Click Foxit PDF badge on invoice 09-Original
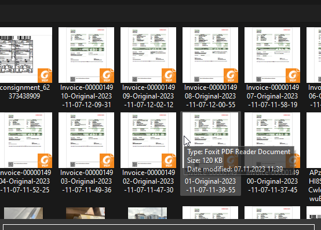Image resolution: width=321 pixels, height=230 pixels. pyautogui.click(x=169, y=75)
